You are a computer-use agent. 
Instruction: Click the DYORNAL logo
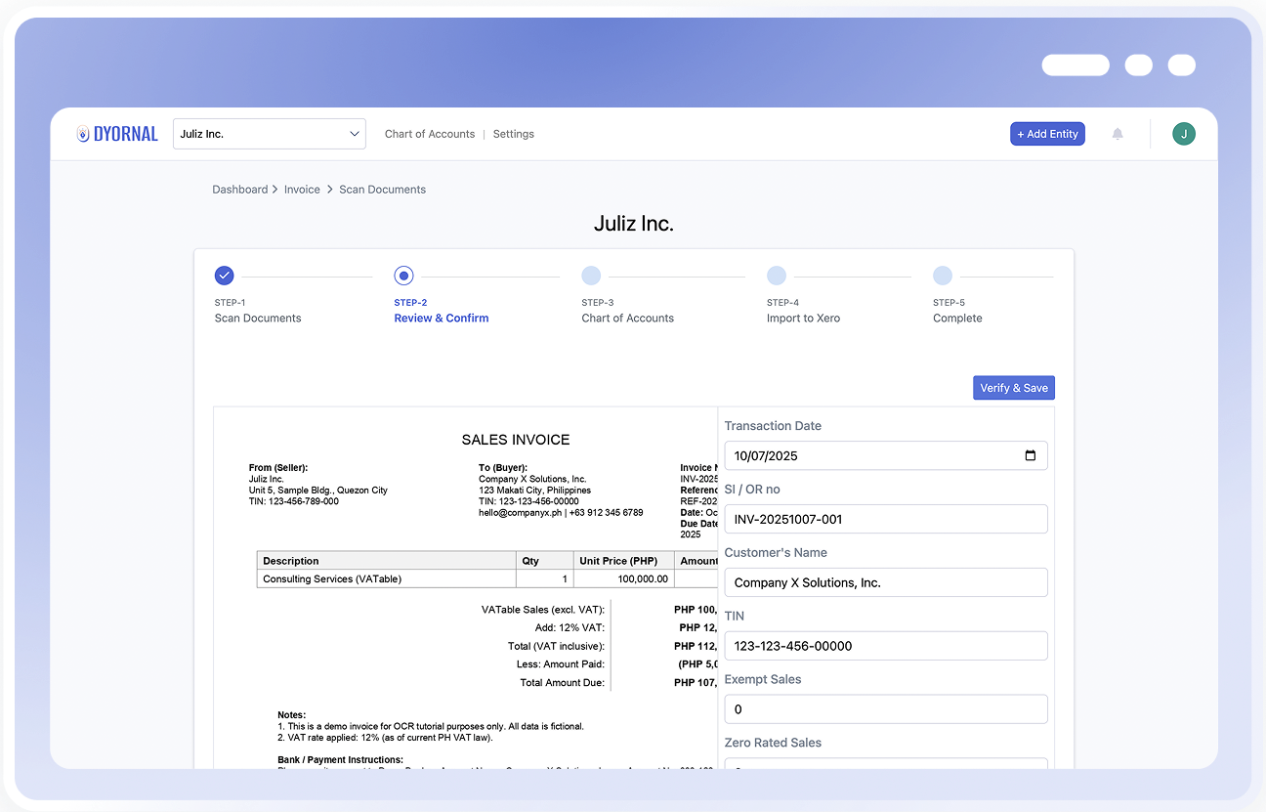(x=116, y=134)
